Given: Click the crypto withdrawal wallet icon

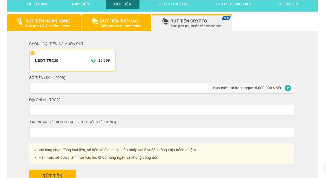Looking at the screenshot, I should tap(165, 21).
